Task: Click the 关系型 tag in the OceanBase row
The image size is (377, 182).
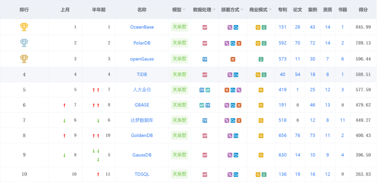Action: (179, 27)
